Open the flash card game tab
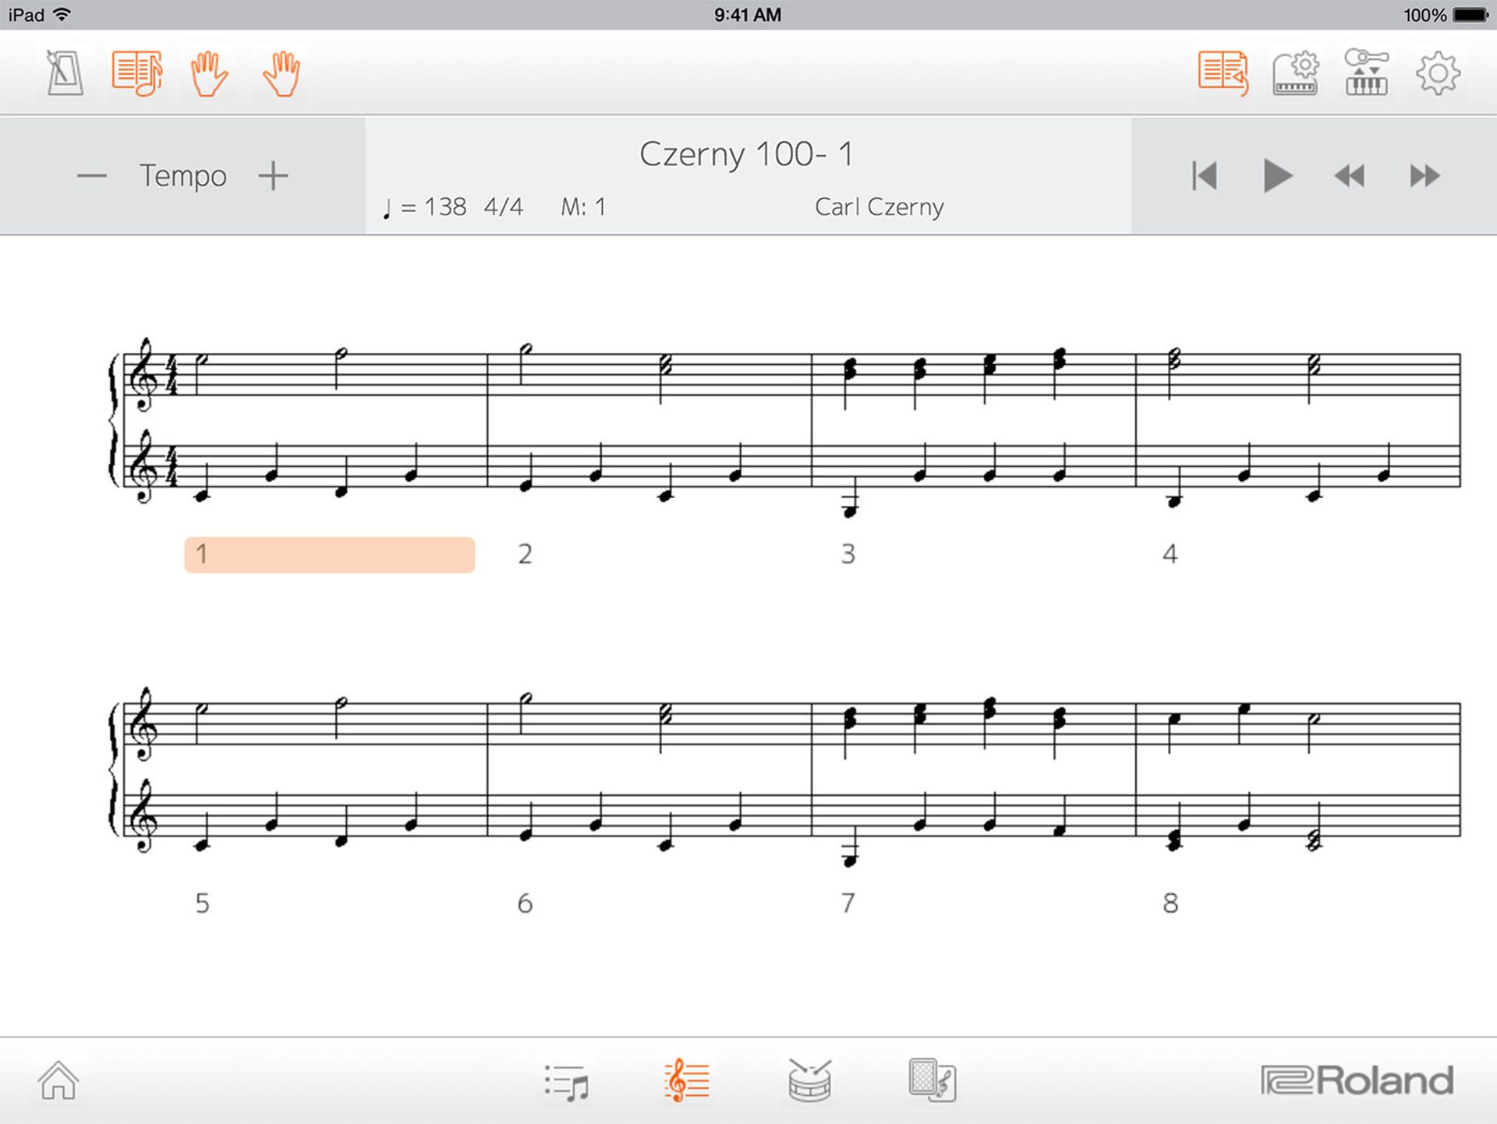This screenshot has height=1124, width=1497. point(933,1080)
